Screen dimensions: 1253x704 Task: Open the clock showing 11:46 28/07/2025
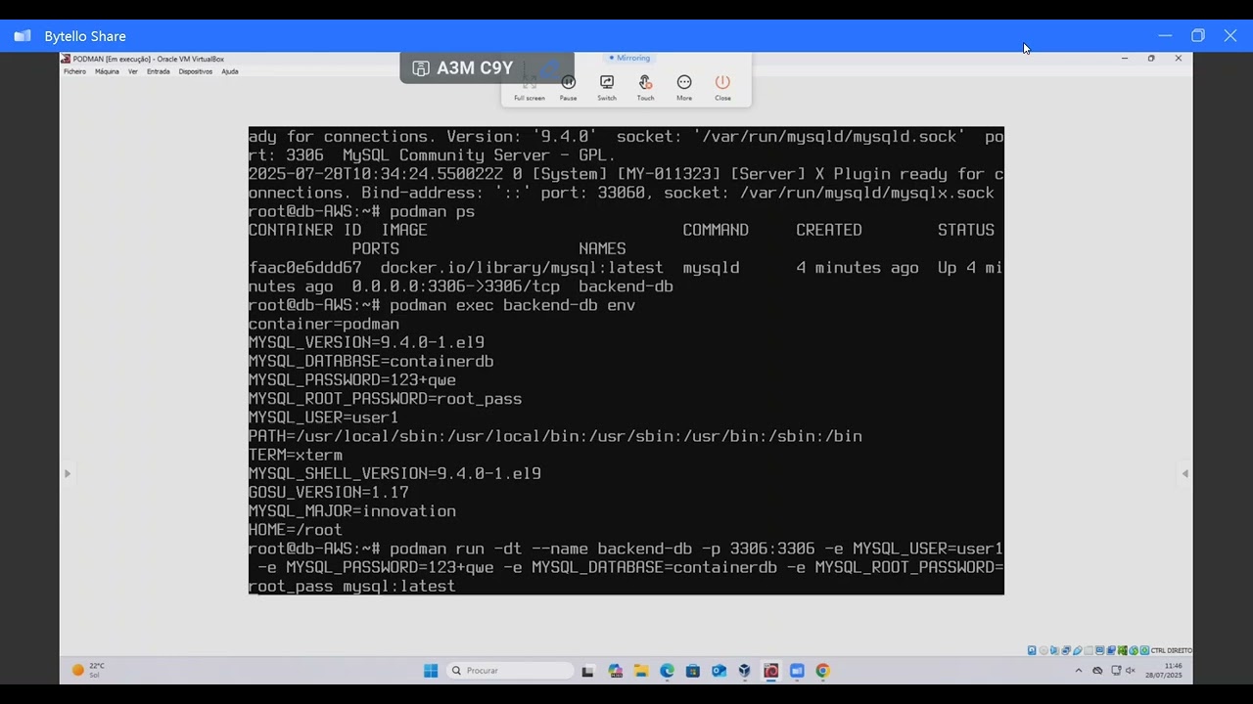coord(1164,671)
